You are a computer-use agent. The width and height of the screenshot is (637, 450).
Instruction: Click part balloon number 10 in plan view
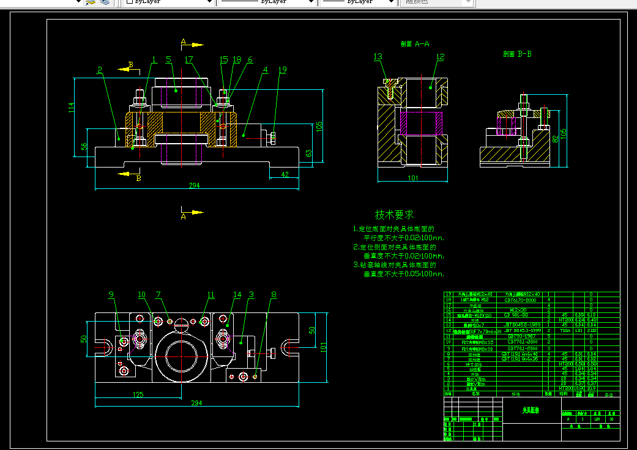pyautogui.click(x=141, y=295)
